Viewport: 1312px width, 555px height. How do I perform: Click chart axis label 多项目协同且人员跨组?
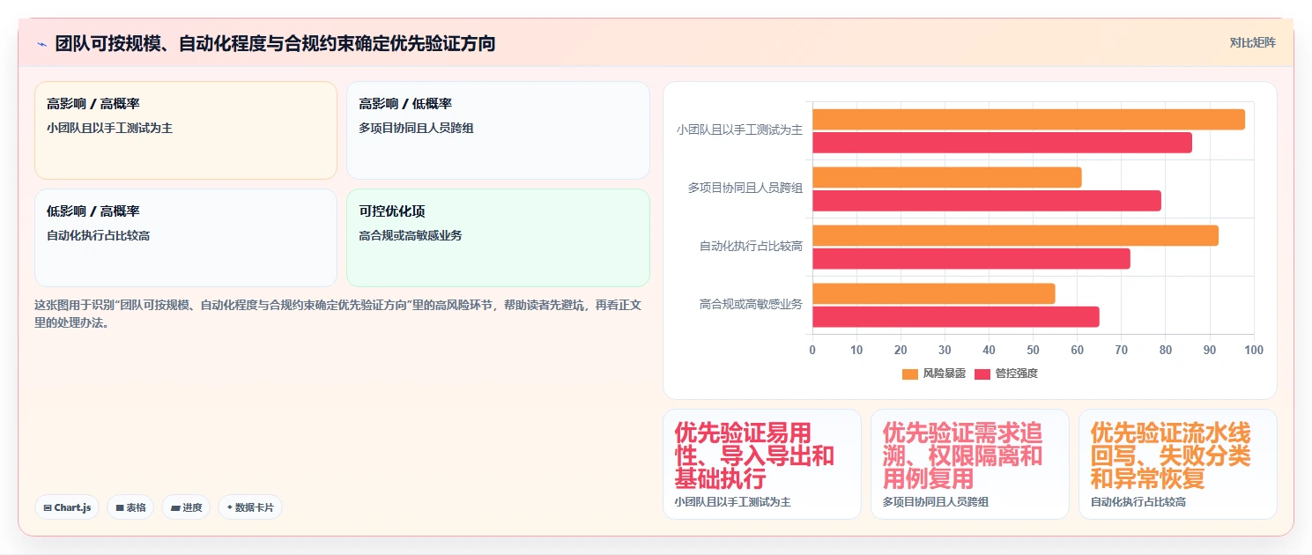(745, 188)
